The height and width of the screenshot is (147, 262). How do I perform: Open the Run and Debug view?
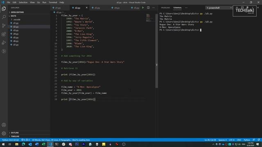(4, 42)
